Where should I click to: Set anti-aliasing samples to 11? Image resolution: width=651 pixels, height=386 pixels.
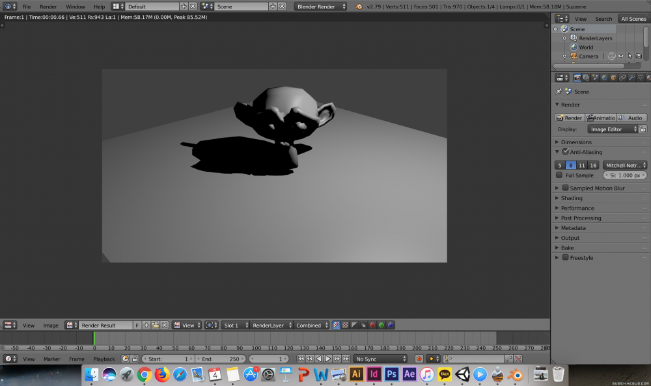pyautogui.click(x=581, y=165)
